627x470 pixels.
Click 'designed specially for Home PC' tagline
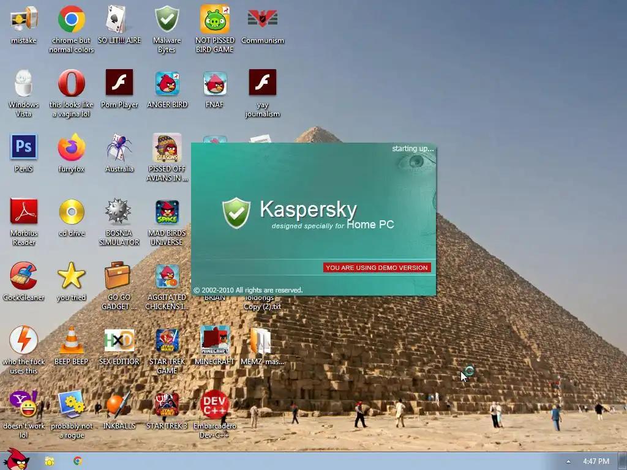tap(332, 225)
